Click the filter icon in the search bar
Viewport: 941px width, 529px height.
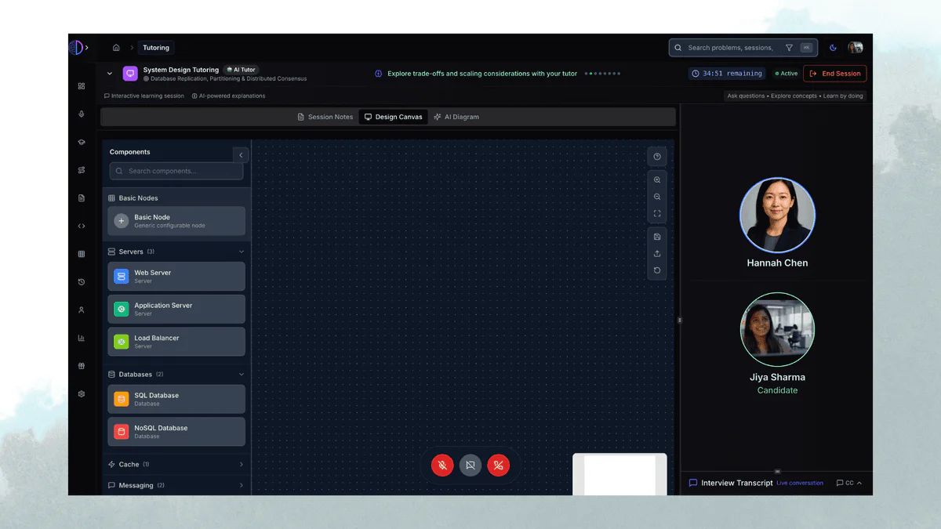pos(789,48)
